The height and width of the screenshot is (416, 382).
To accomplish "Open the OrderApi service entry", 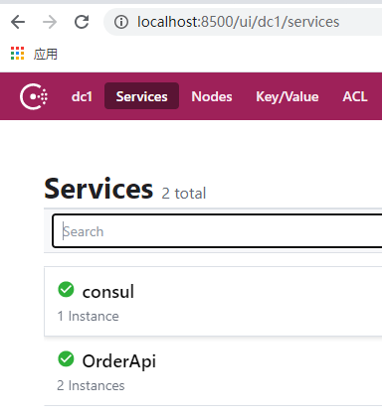I will (213, 371).
